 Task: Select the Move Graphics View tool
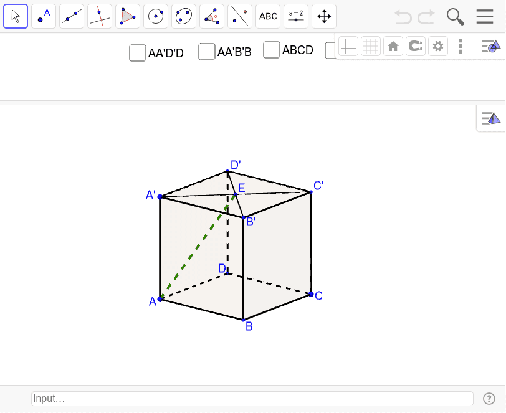pos(324,16)
